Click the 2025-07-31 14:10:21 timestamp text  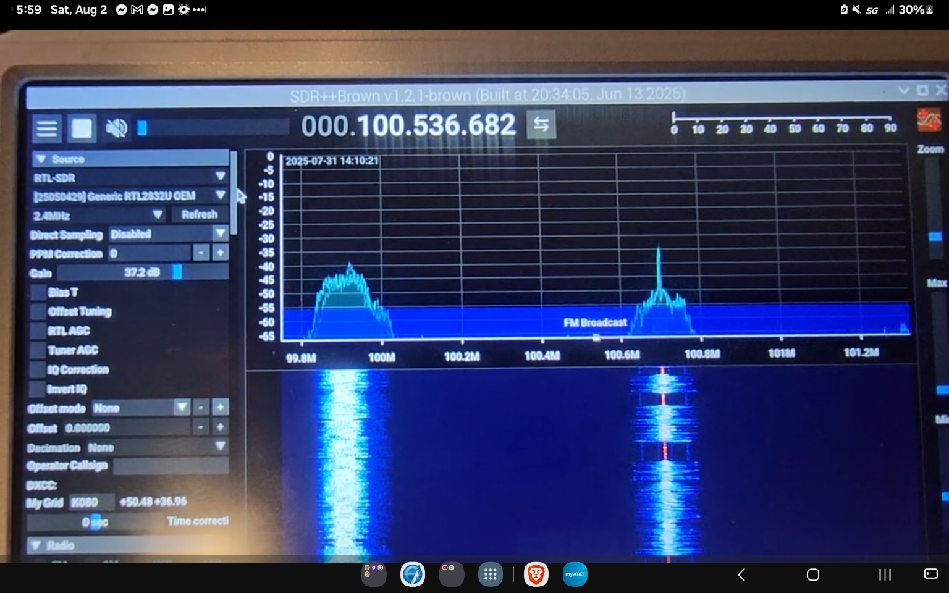[x=332, y=161]
